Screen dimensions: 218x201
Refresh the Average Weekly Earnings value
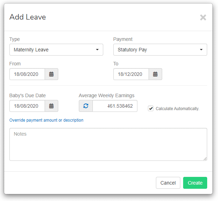click(86, 106)
